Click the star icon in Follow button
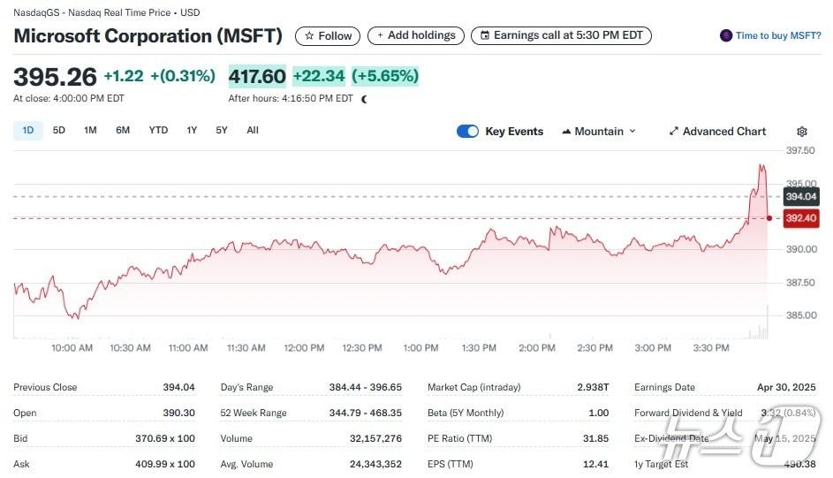Viewport: 833px width, 478px height. [309, 36]
